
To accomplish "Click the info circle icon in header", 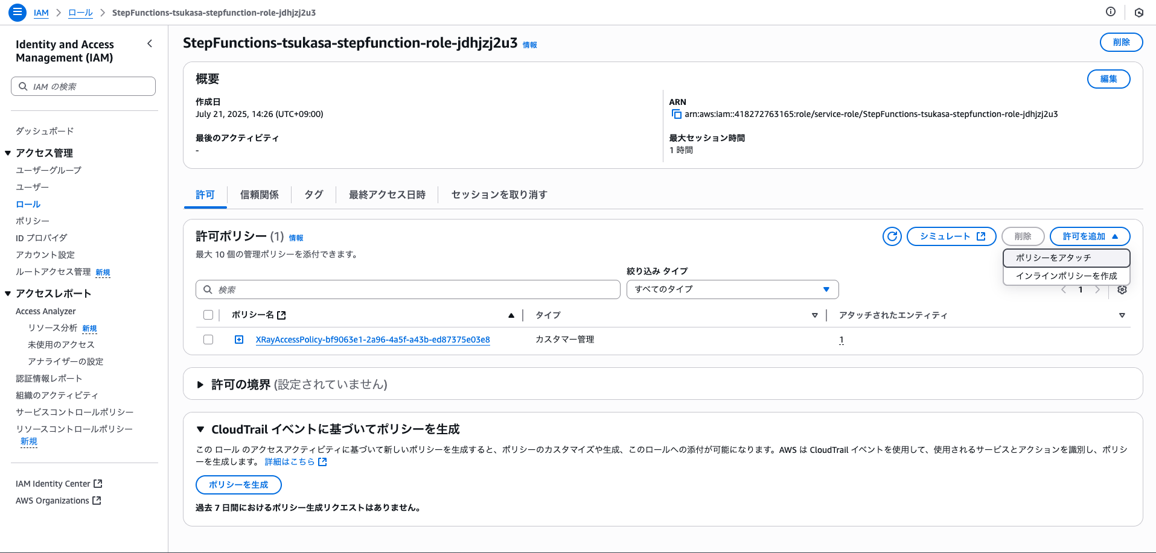I will pos(1111,12).
